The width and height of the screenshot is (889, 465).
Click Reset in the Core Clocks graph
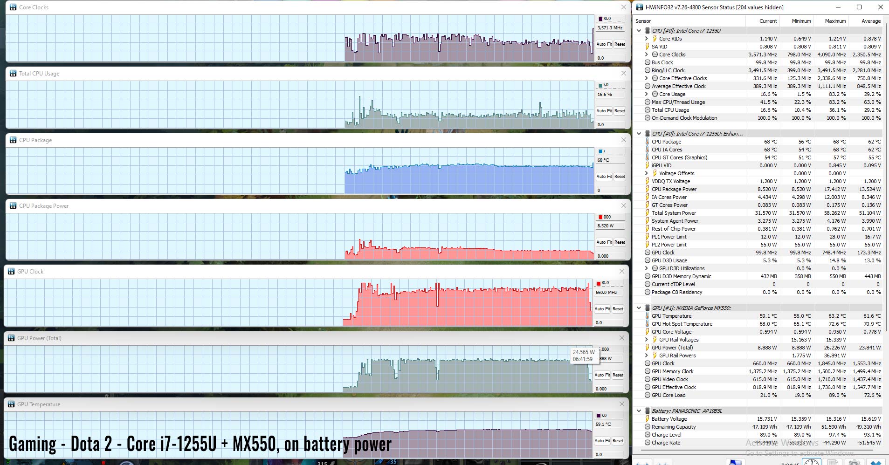(620, 44)
